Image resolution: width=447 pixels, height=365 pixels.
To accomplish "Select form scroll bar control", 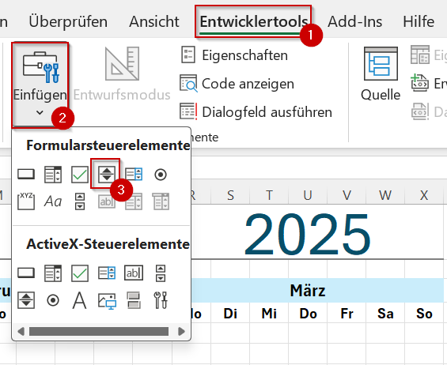I will pyautogui.click(x=80, y=201).
